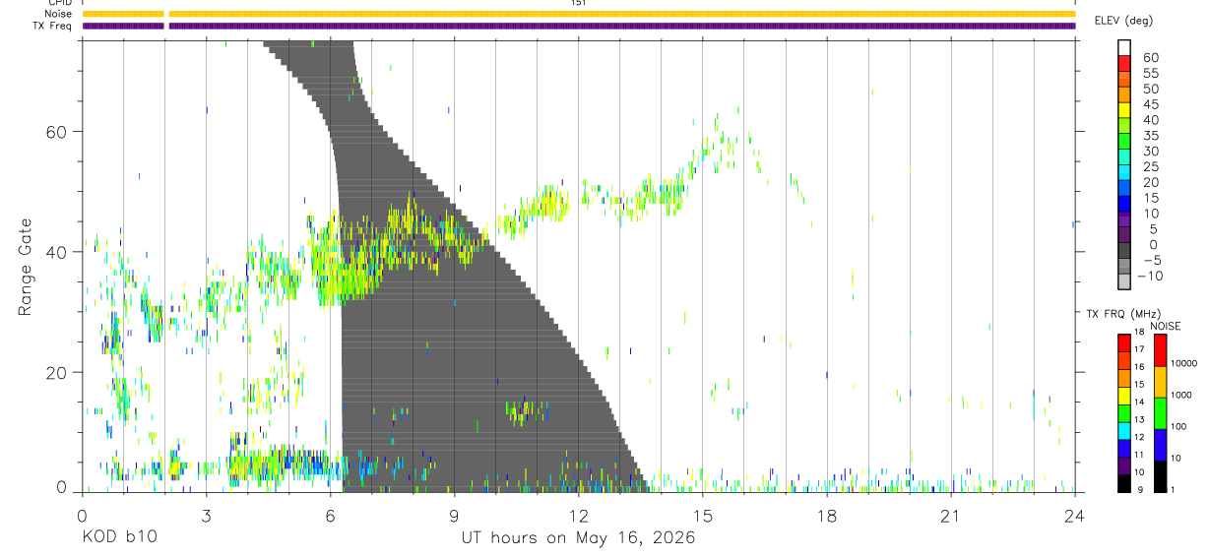Click the cyan 12–13 segment of TX FRQ colorbar

pos(1124,431)
